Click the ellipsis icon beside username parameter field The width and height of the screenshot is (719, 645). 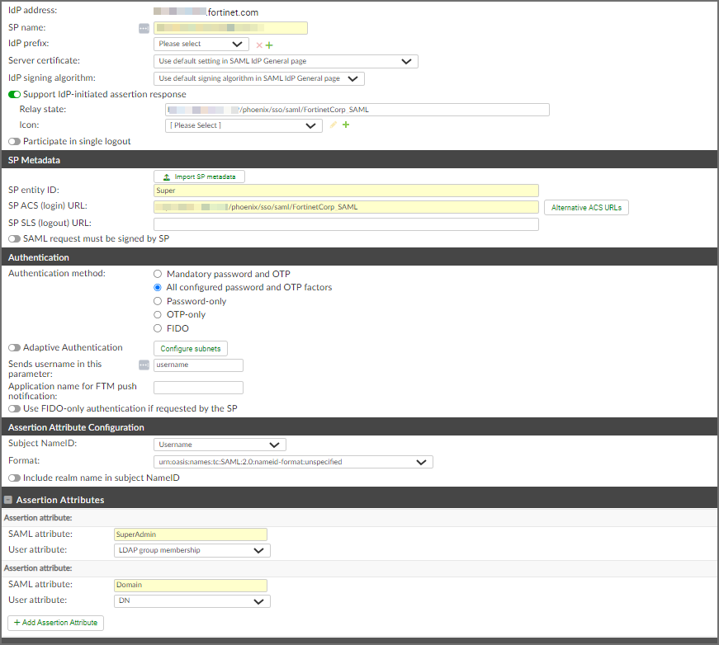coord(144,365)
